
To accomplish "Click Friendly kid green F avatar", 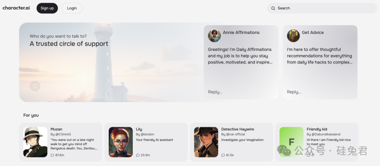I will (291, 142).
